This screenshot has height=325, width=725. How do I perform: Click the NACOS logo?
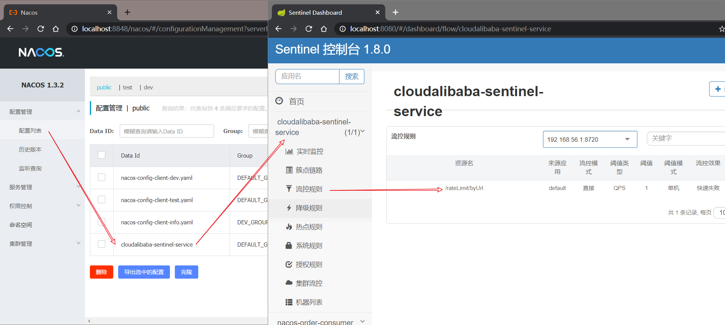pyautogui.click(x=42, y=52)
